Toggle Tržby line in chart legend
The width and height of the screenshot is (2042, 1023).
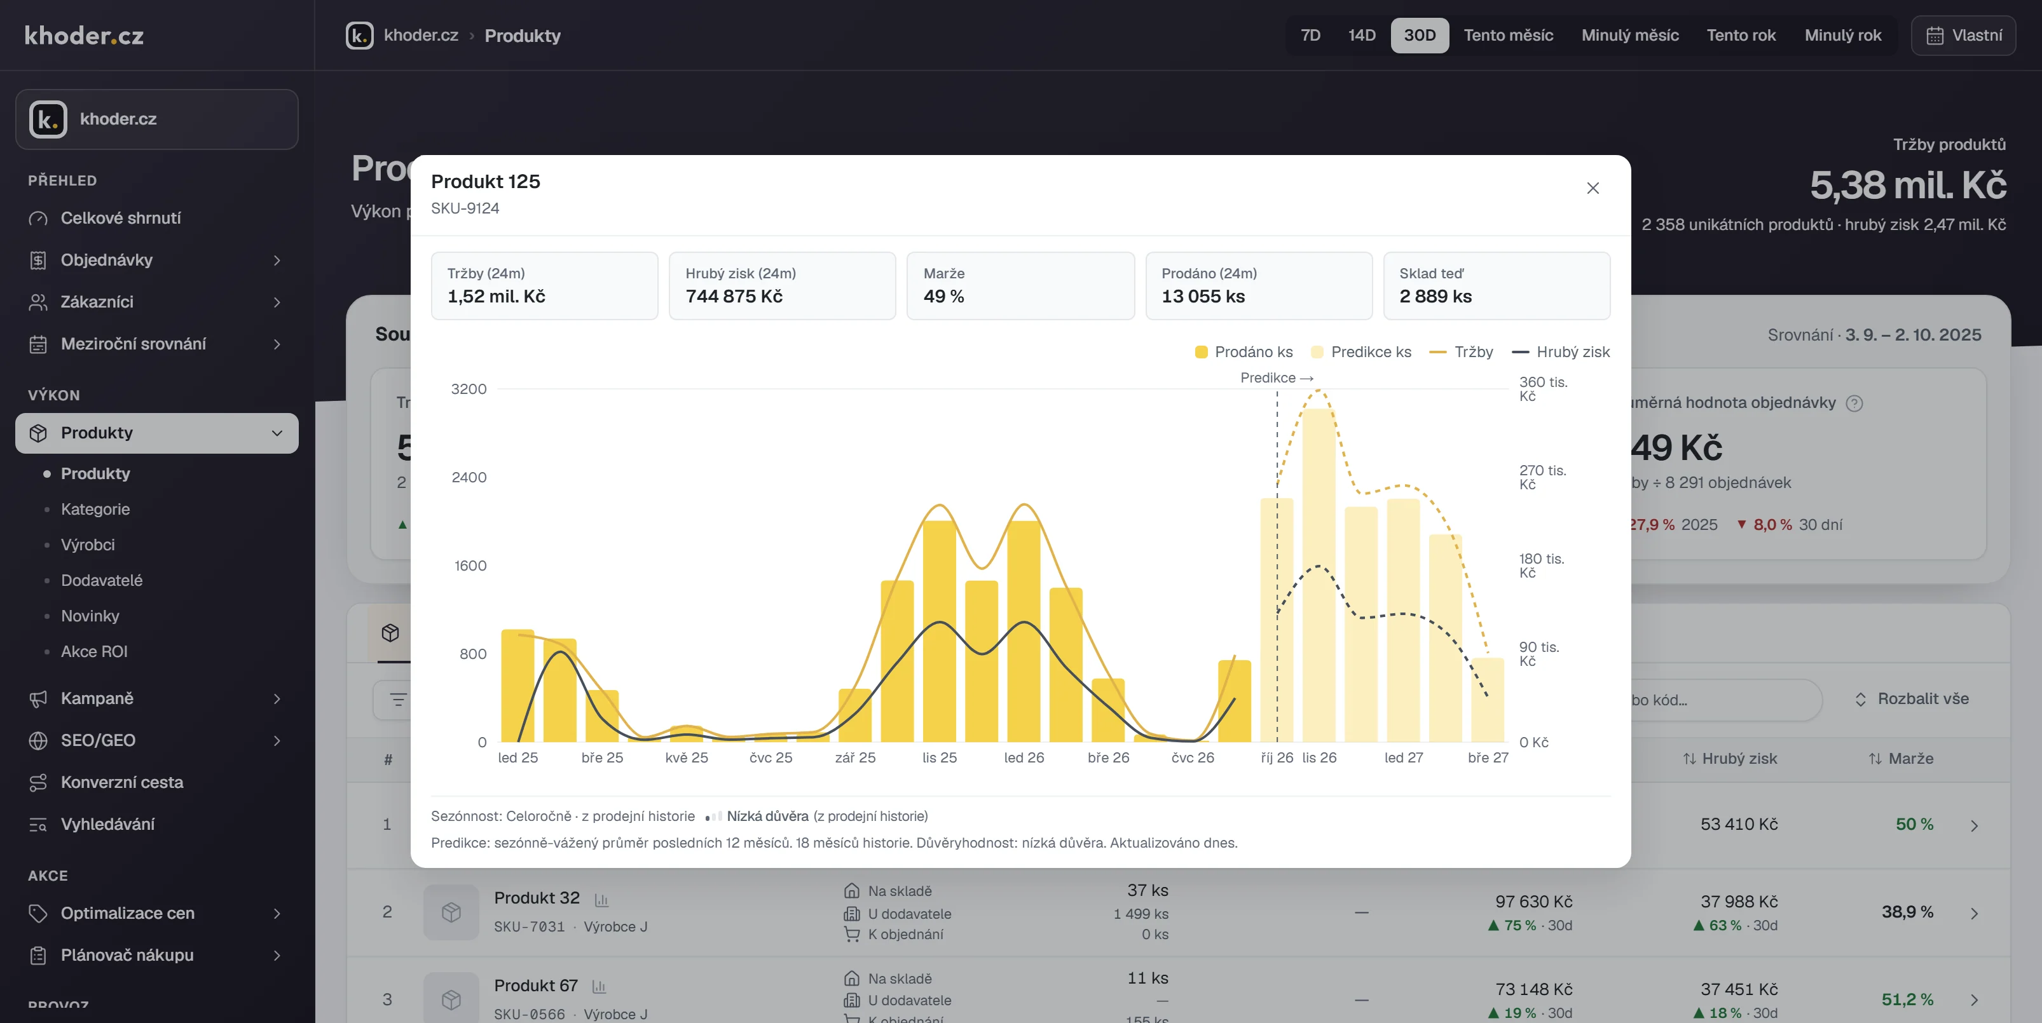tap(1461, 352)
